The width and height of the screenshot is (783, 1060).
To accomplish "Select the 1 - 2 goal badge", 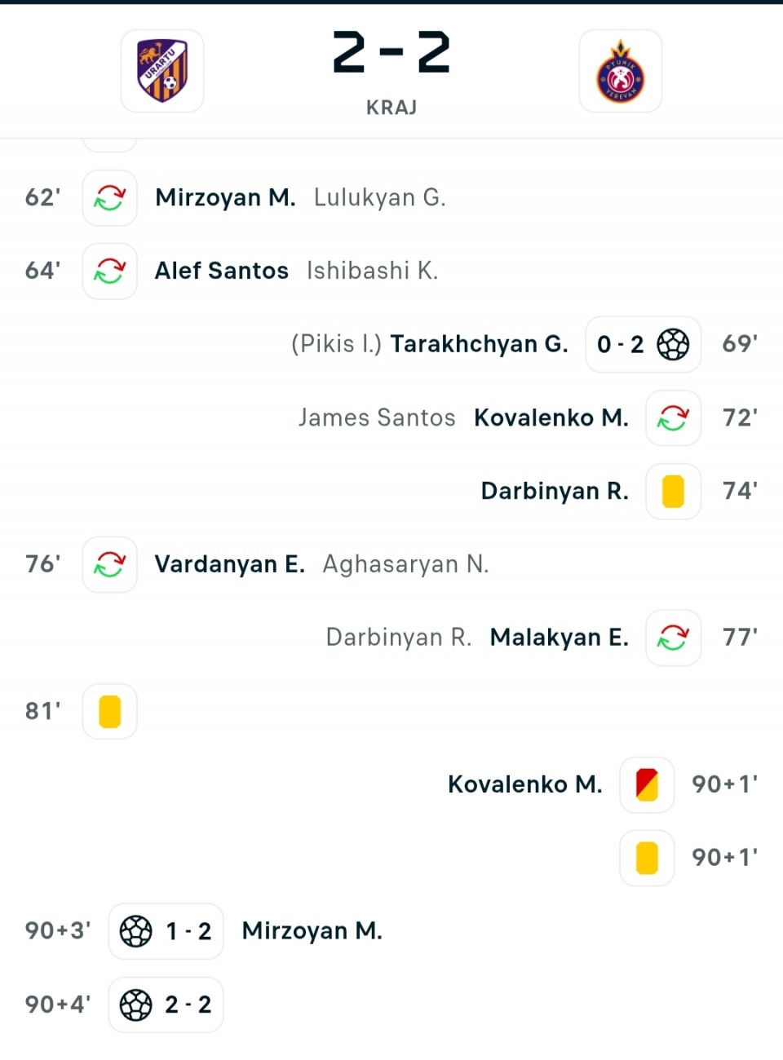I will pos(166,931).
